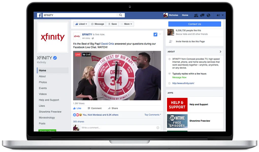Click the Write a comment field
The width and height of the screenshot is (259, 152).
tap(121, 128)
